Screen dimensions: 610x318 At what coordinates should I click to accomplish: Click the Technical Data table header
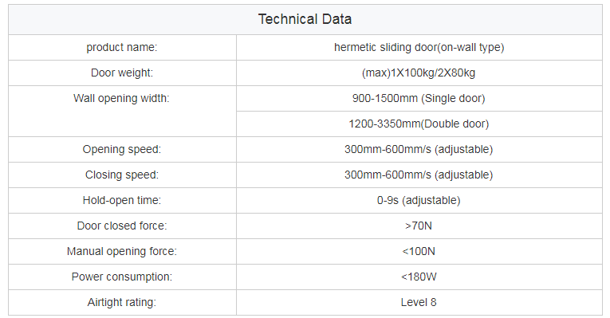click(305, 19)
